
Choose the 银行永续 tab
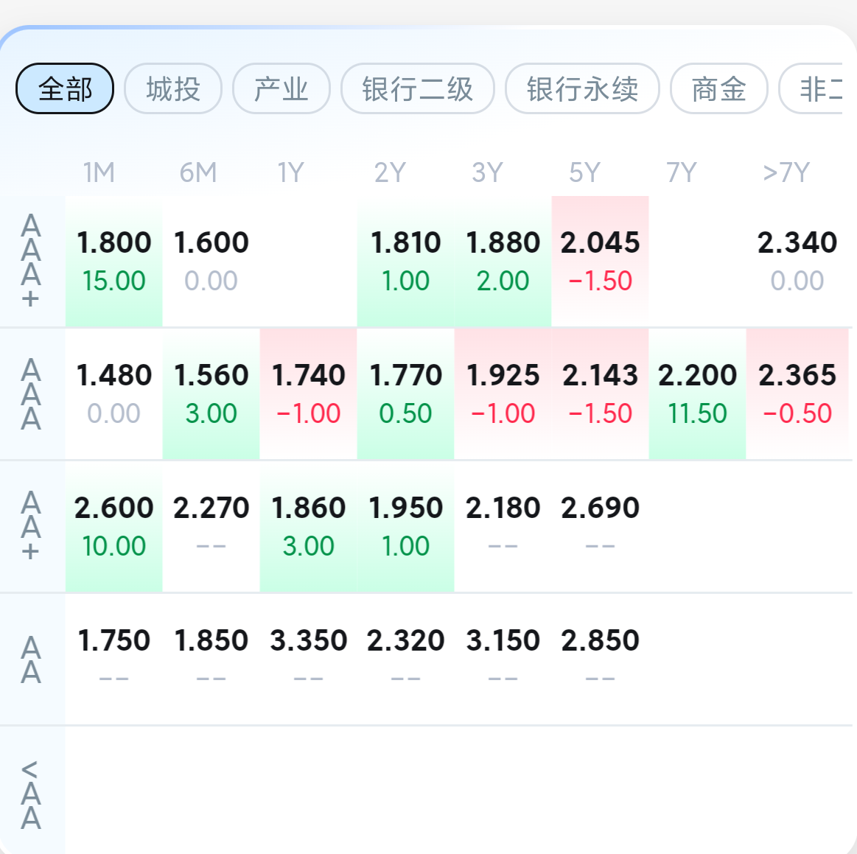tap(583, 88)
